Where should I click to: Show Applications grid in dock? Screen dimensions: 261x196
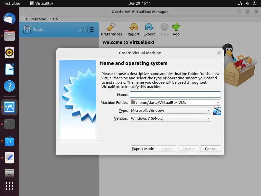point(9,186)
